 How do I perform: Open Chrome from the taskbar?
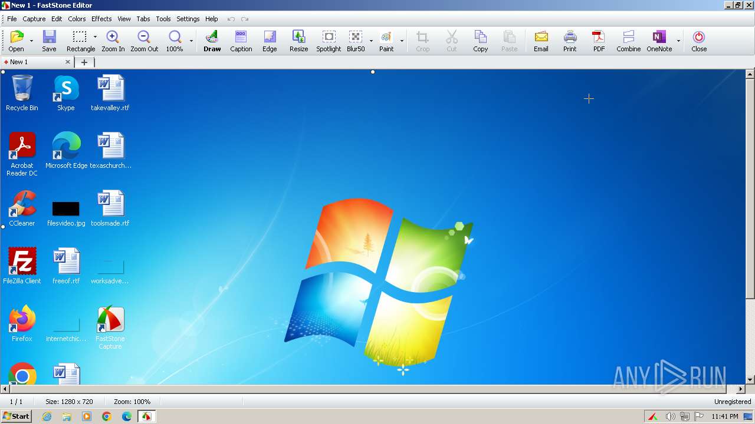tap(107, 416)
